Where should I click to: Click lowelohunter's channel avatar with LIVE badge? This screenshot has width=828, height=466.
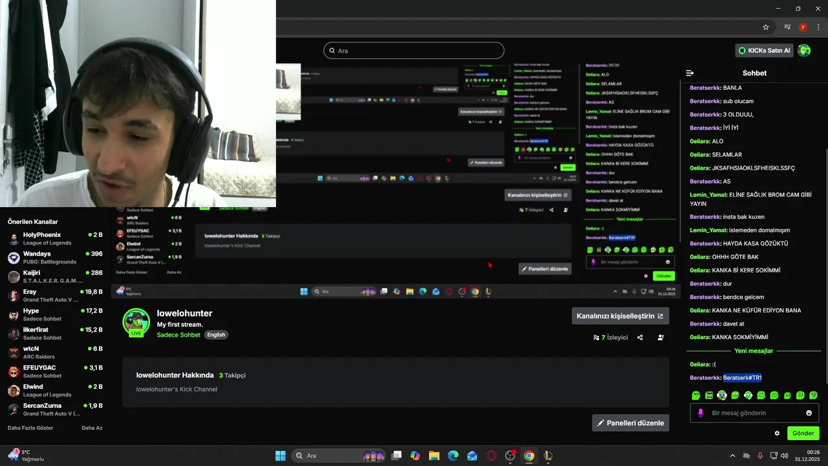tap(136, 322)
